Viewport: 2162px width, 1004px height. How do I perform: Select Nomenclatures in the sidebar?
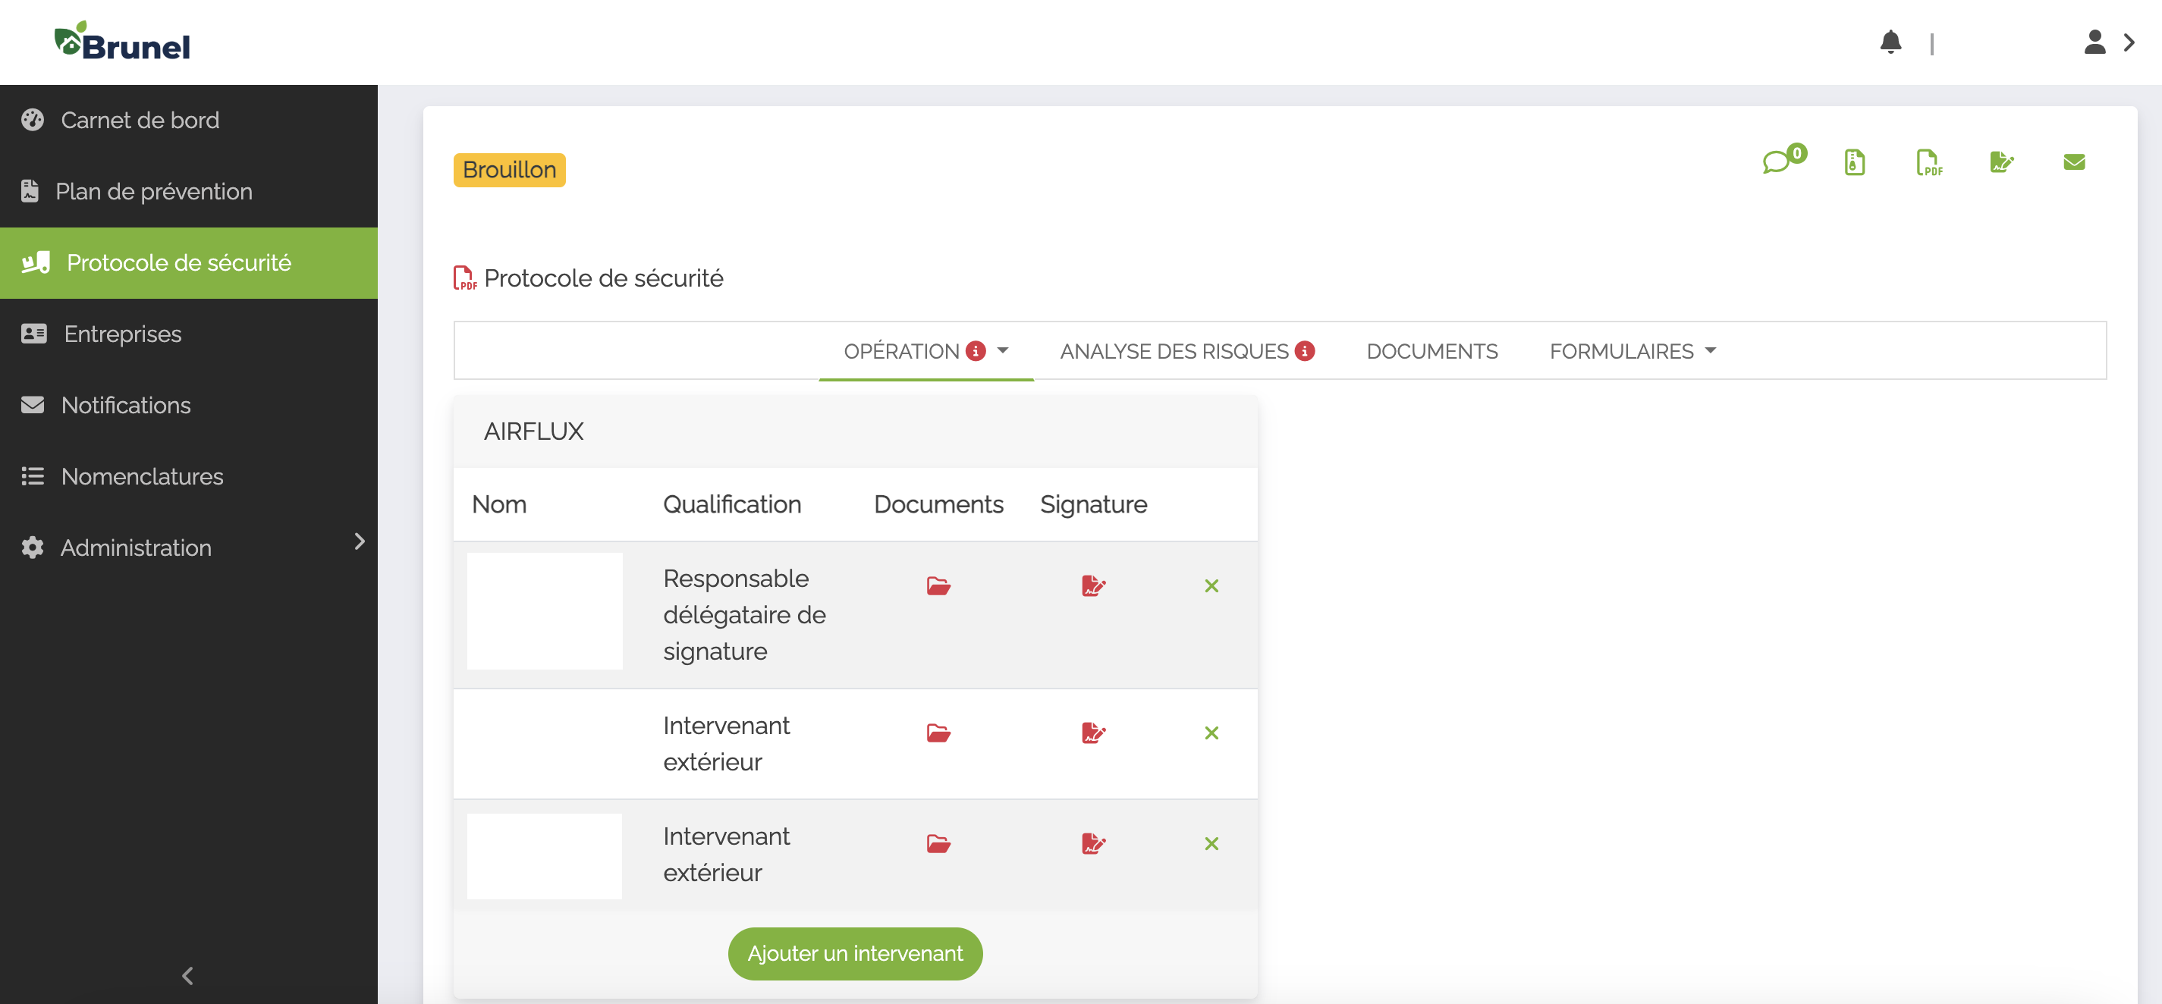(x=142, y=476)
